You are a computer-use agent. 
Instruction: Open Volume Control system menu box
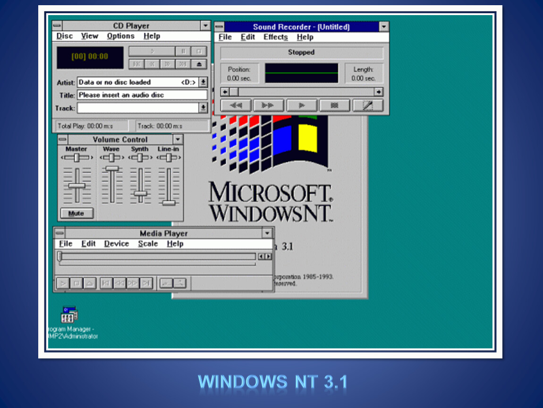point(63,139)
